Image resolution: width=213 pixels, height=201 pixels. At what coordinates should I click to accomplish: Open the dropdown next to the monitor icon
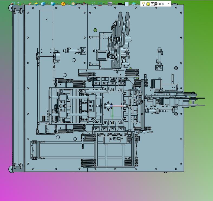(114, 4)
